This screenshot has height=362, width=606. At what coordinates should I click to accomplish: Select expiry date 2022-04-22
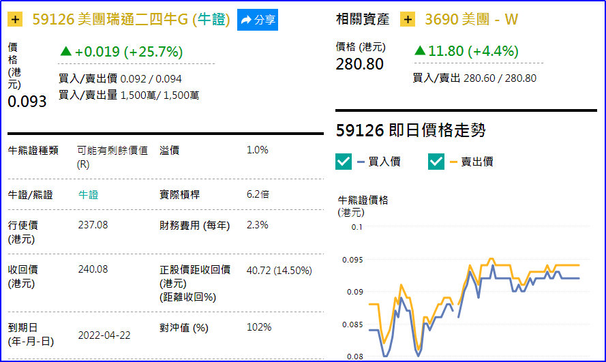tap(104, 335)
